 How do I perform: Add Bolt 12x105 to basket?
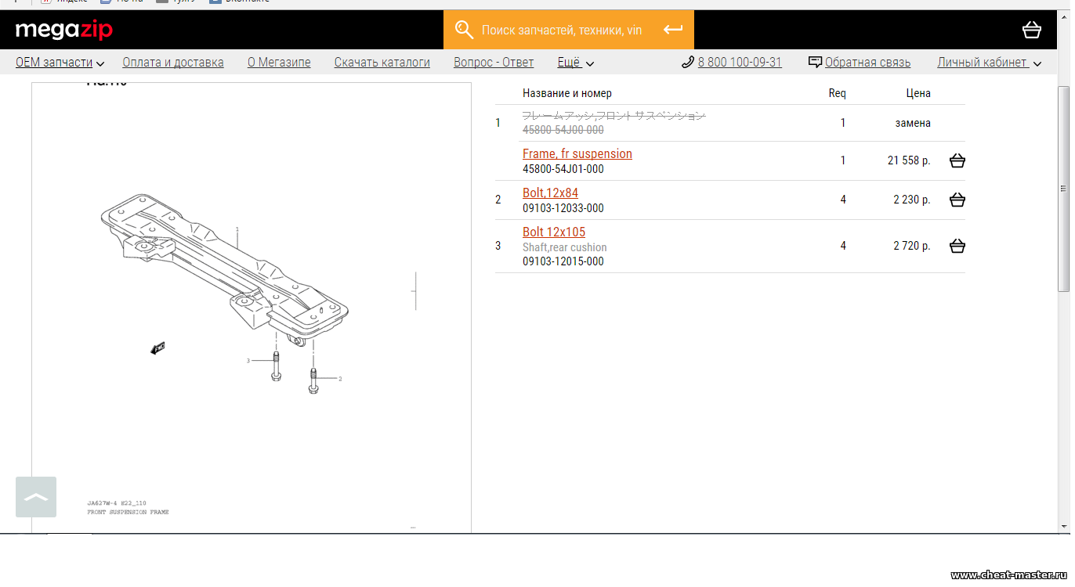click(x=957, y=246)
